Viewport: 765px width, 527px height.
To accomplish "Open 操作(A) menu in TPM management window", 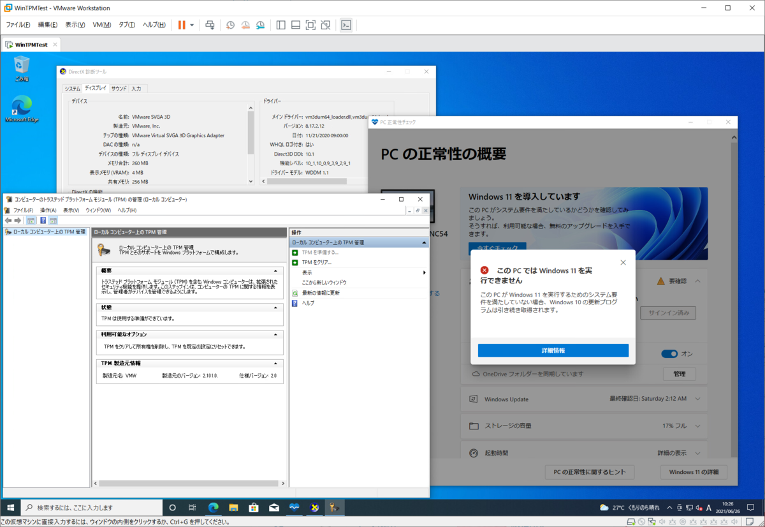I will point(48,210).
